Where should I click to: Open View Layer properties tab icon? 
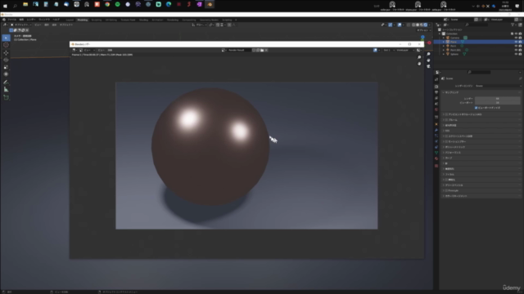pyautogui.click(x=436, y=98)
